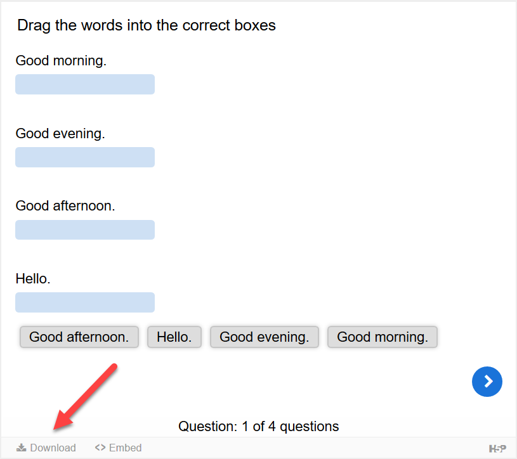
Task: Open the Download option
Action: 46,447
